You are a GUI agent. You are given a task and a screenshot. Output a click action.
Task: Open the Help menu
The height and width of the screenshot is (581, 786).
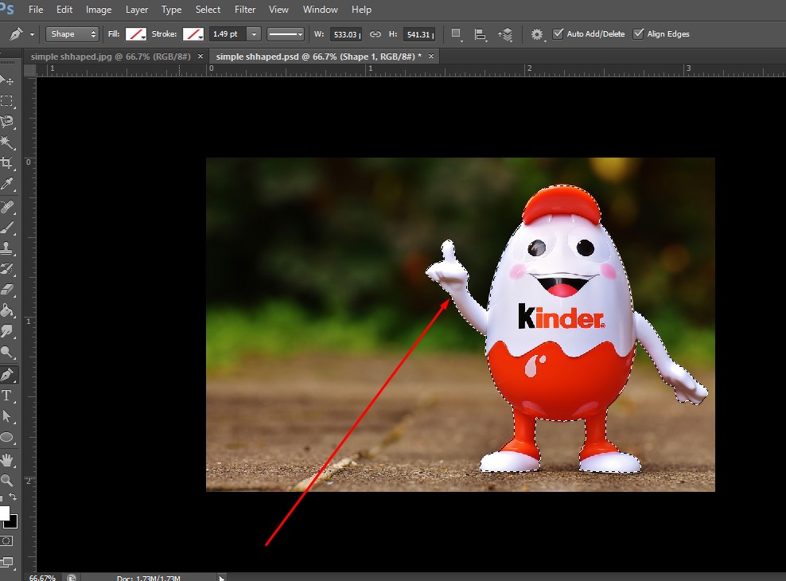point(361,10)
